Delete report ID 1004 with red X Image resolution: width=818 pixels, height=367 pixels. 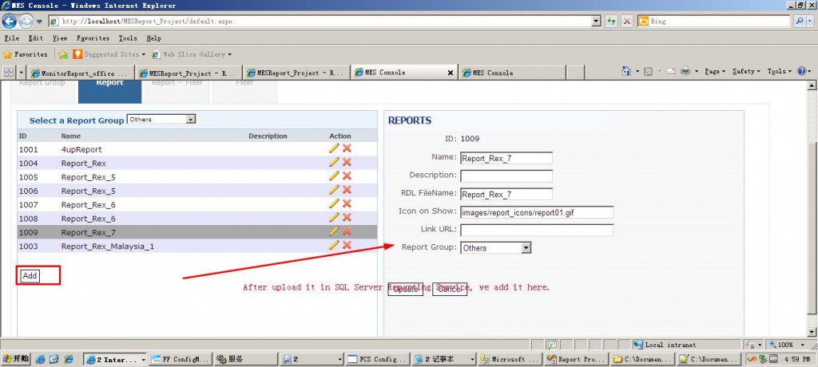(347, 162)
